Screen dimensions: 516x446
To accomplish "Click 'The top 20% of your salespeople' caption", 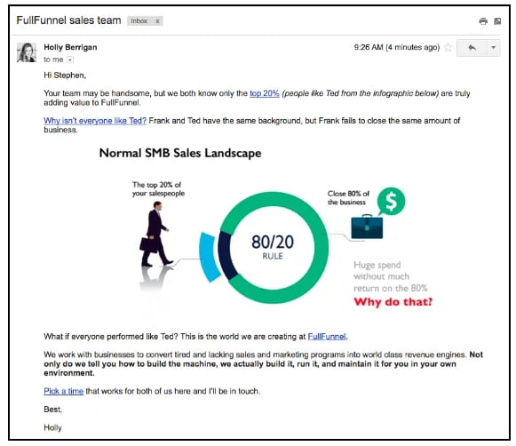I will [x=158, y=189].
